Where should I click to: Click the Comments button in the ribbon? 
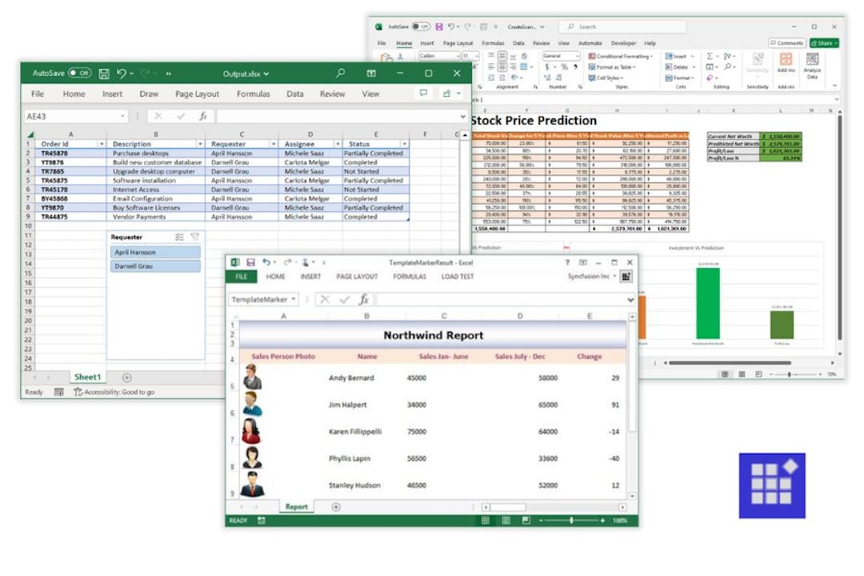(x=787, y=42)
